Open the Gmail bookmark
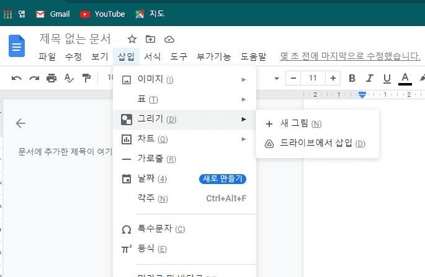This screenshot has width=425, height=277. [x=53, y=14]
